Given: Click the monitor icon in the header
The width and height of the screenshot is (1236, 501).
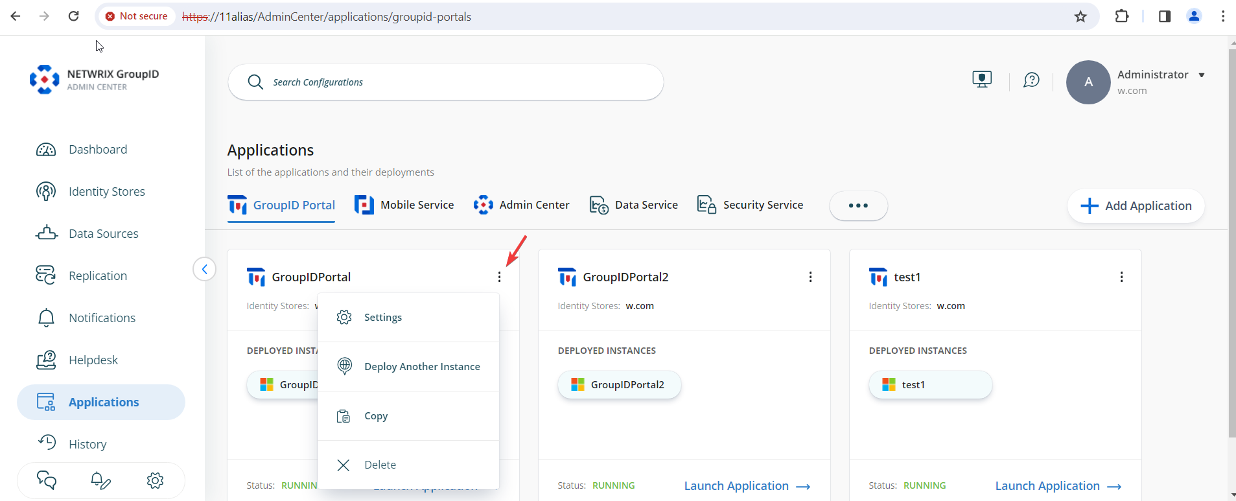Looking at the screenshot, I should [982, 80].
